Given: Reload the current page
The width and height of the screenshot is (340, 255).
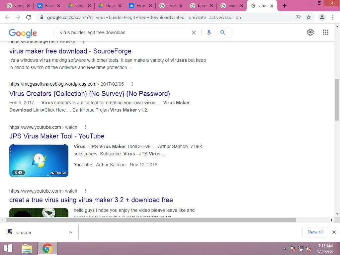Looking at the screenshot, I should [29, 17].
